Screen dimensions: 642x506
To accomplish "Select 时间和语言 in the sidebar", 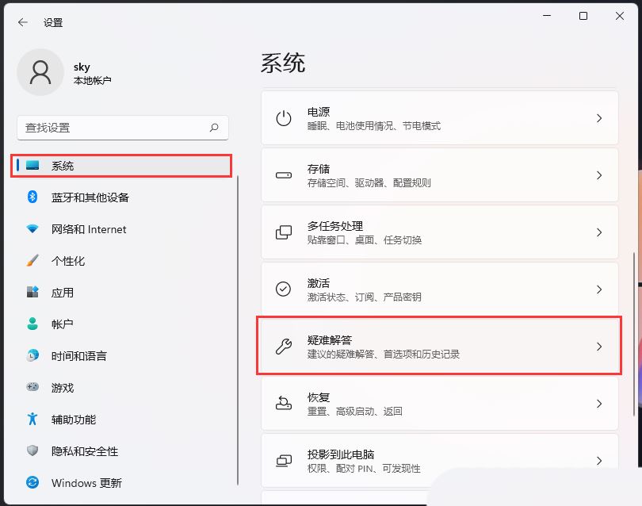I will [78, 356].
